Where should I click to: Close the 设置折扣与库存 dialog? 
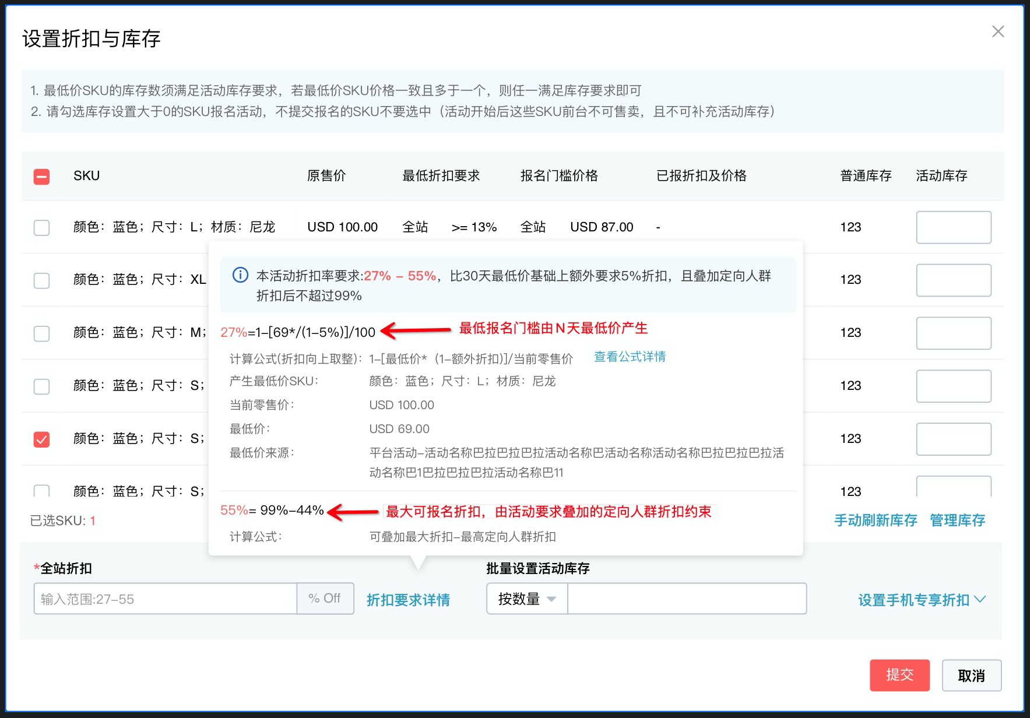click(998, 31)
